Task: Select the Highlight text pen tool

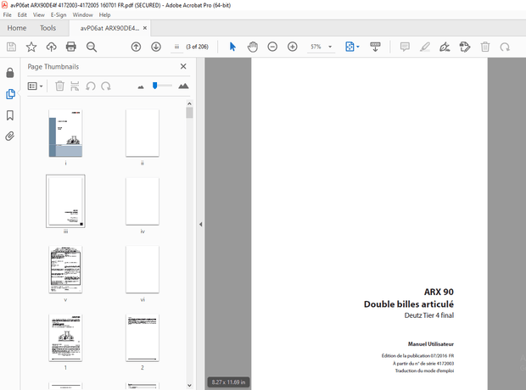Action: pos(425,47)
